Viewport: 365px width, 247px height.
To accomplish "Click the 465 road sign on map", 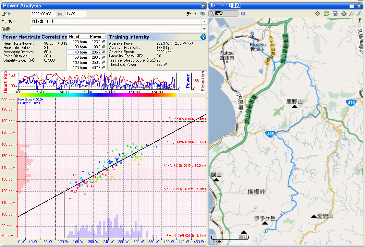I will (270, 134).
